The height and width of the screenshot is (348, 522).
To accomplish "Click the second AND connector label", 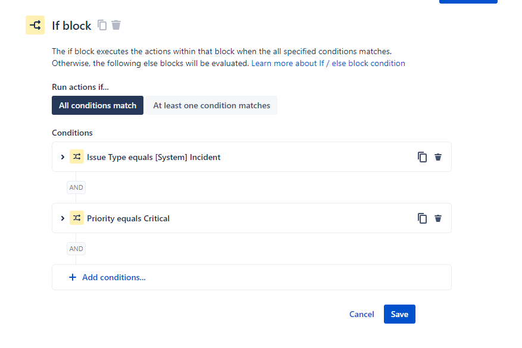I will pos(76,249).
